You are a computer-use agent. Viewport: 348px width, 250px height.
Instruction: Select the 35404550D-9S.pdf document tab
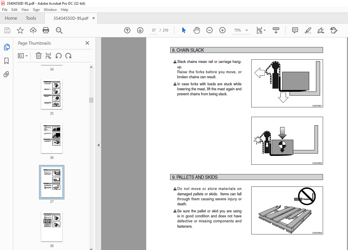click(71, 18)
